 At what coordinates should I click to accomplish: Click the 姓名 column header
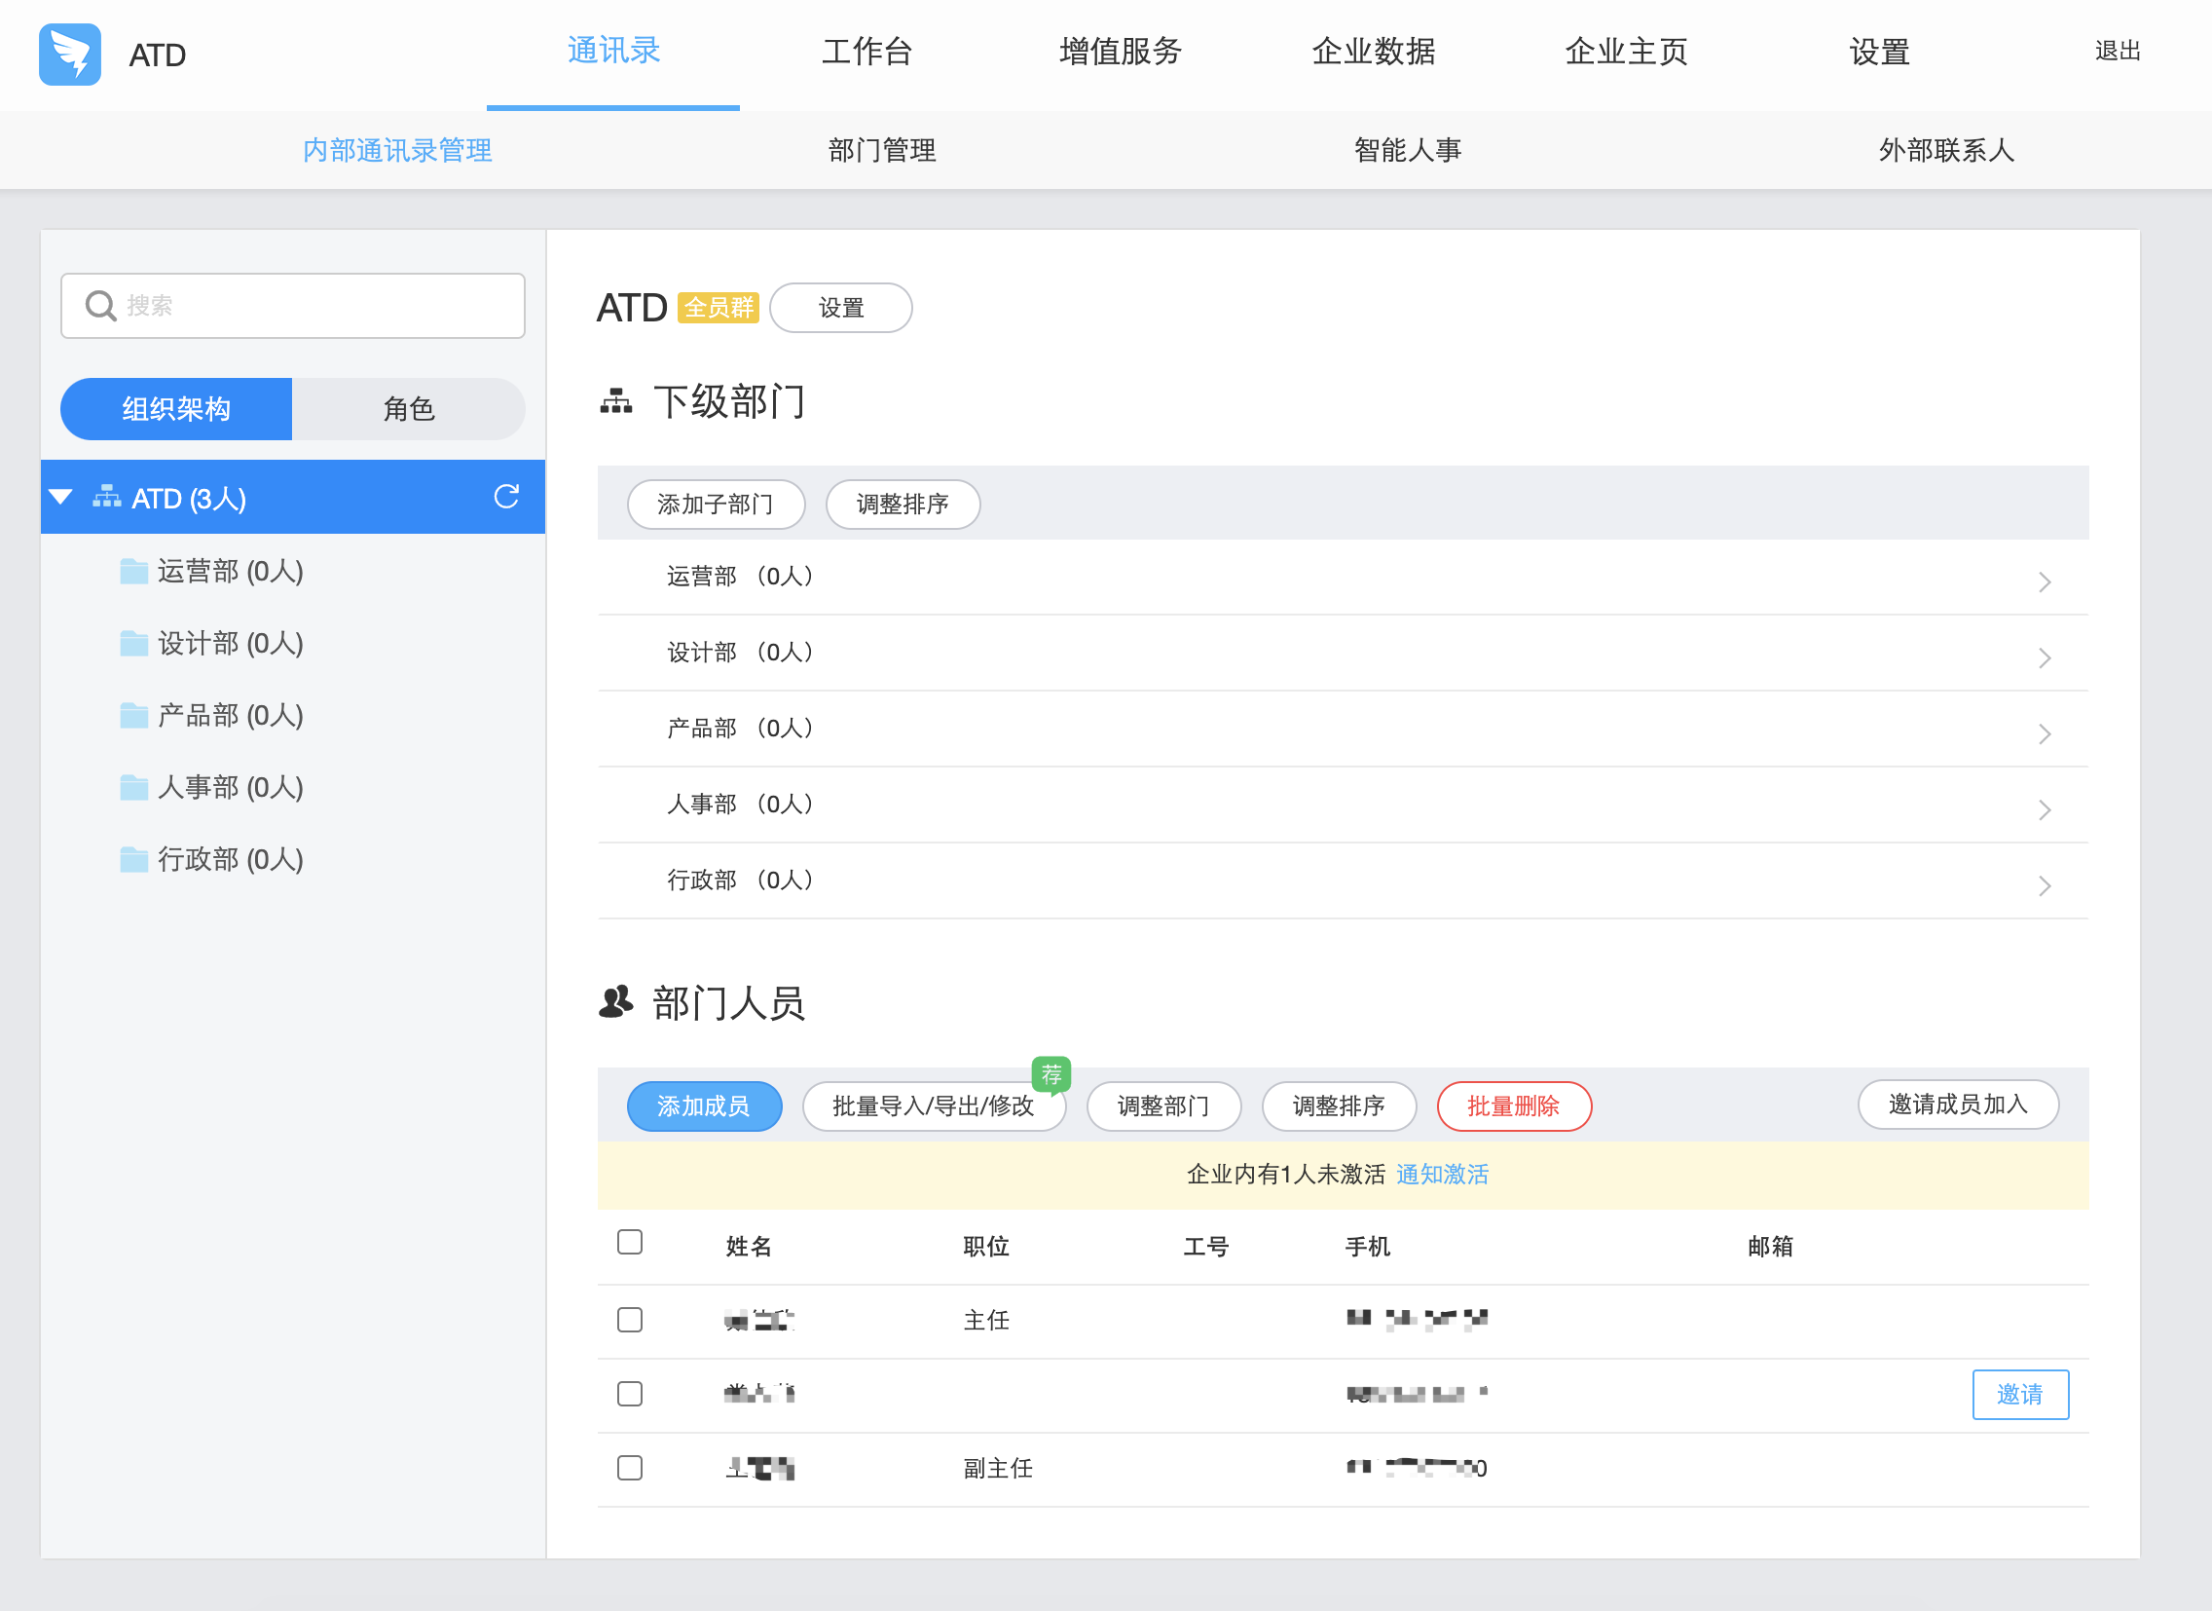pos(749,1246)
